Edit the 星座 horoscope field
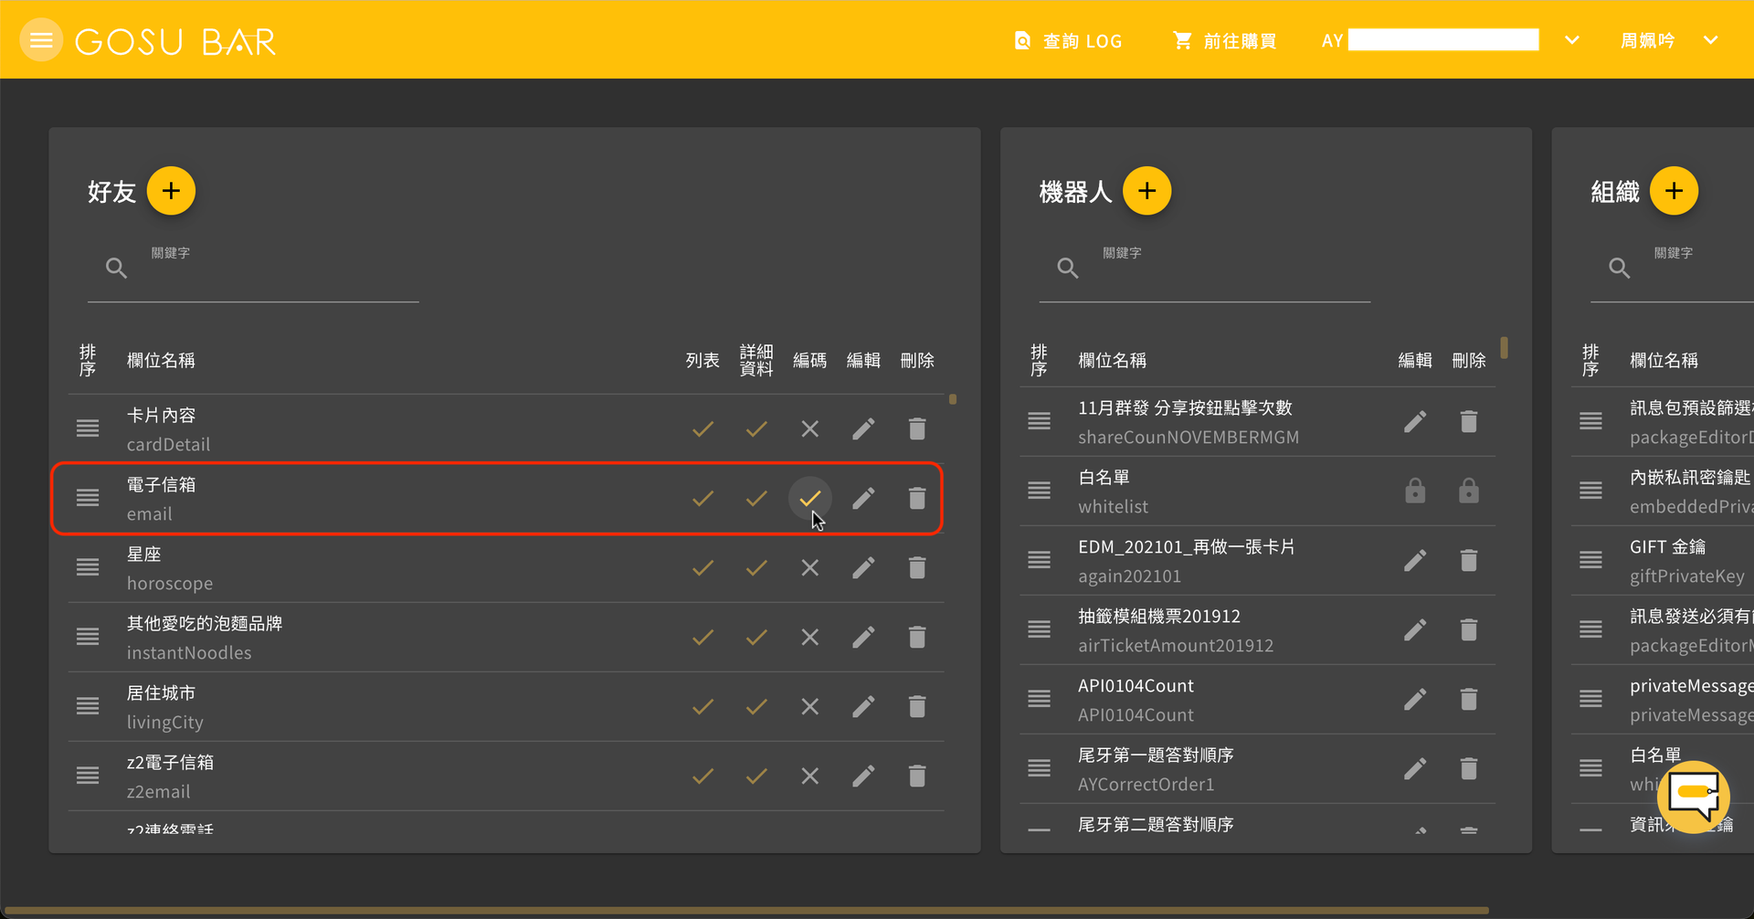This screenshot has height=919, width=1754. click(x=863, y=567)
